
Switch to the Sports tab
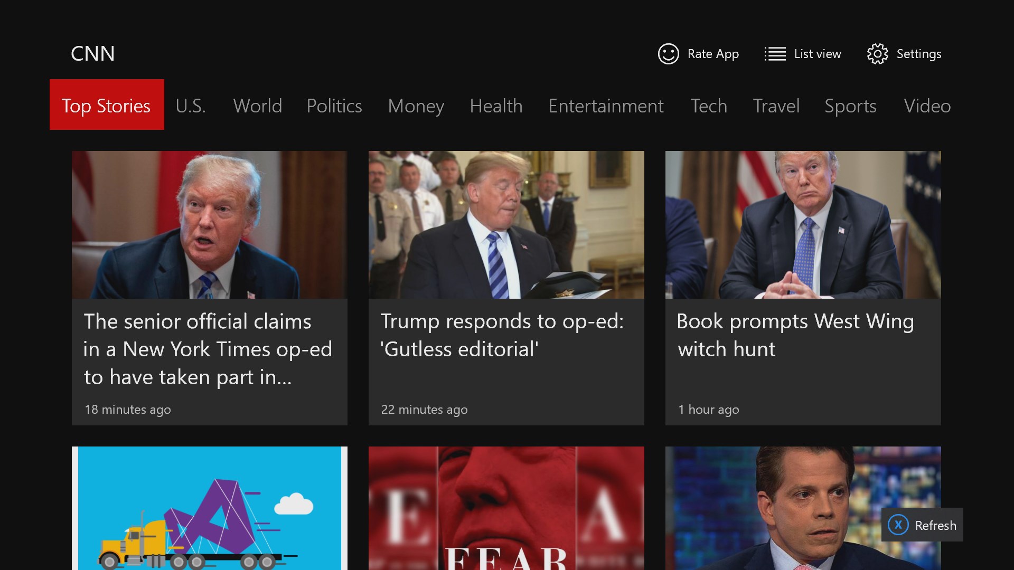point(850,106)
